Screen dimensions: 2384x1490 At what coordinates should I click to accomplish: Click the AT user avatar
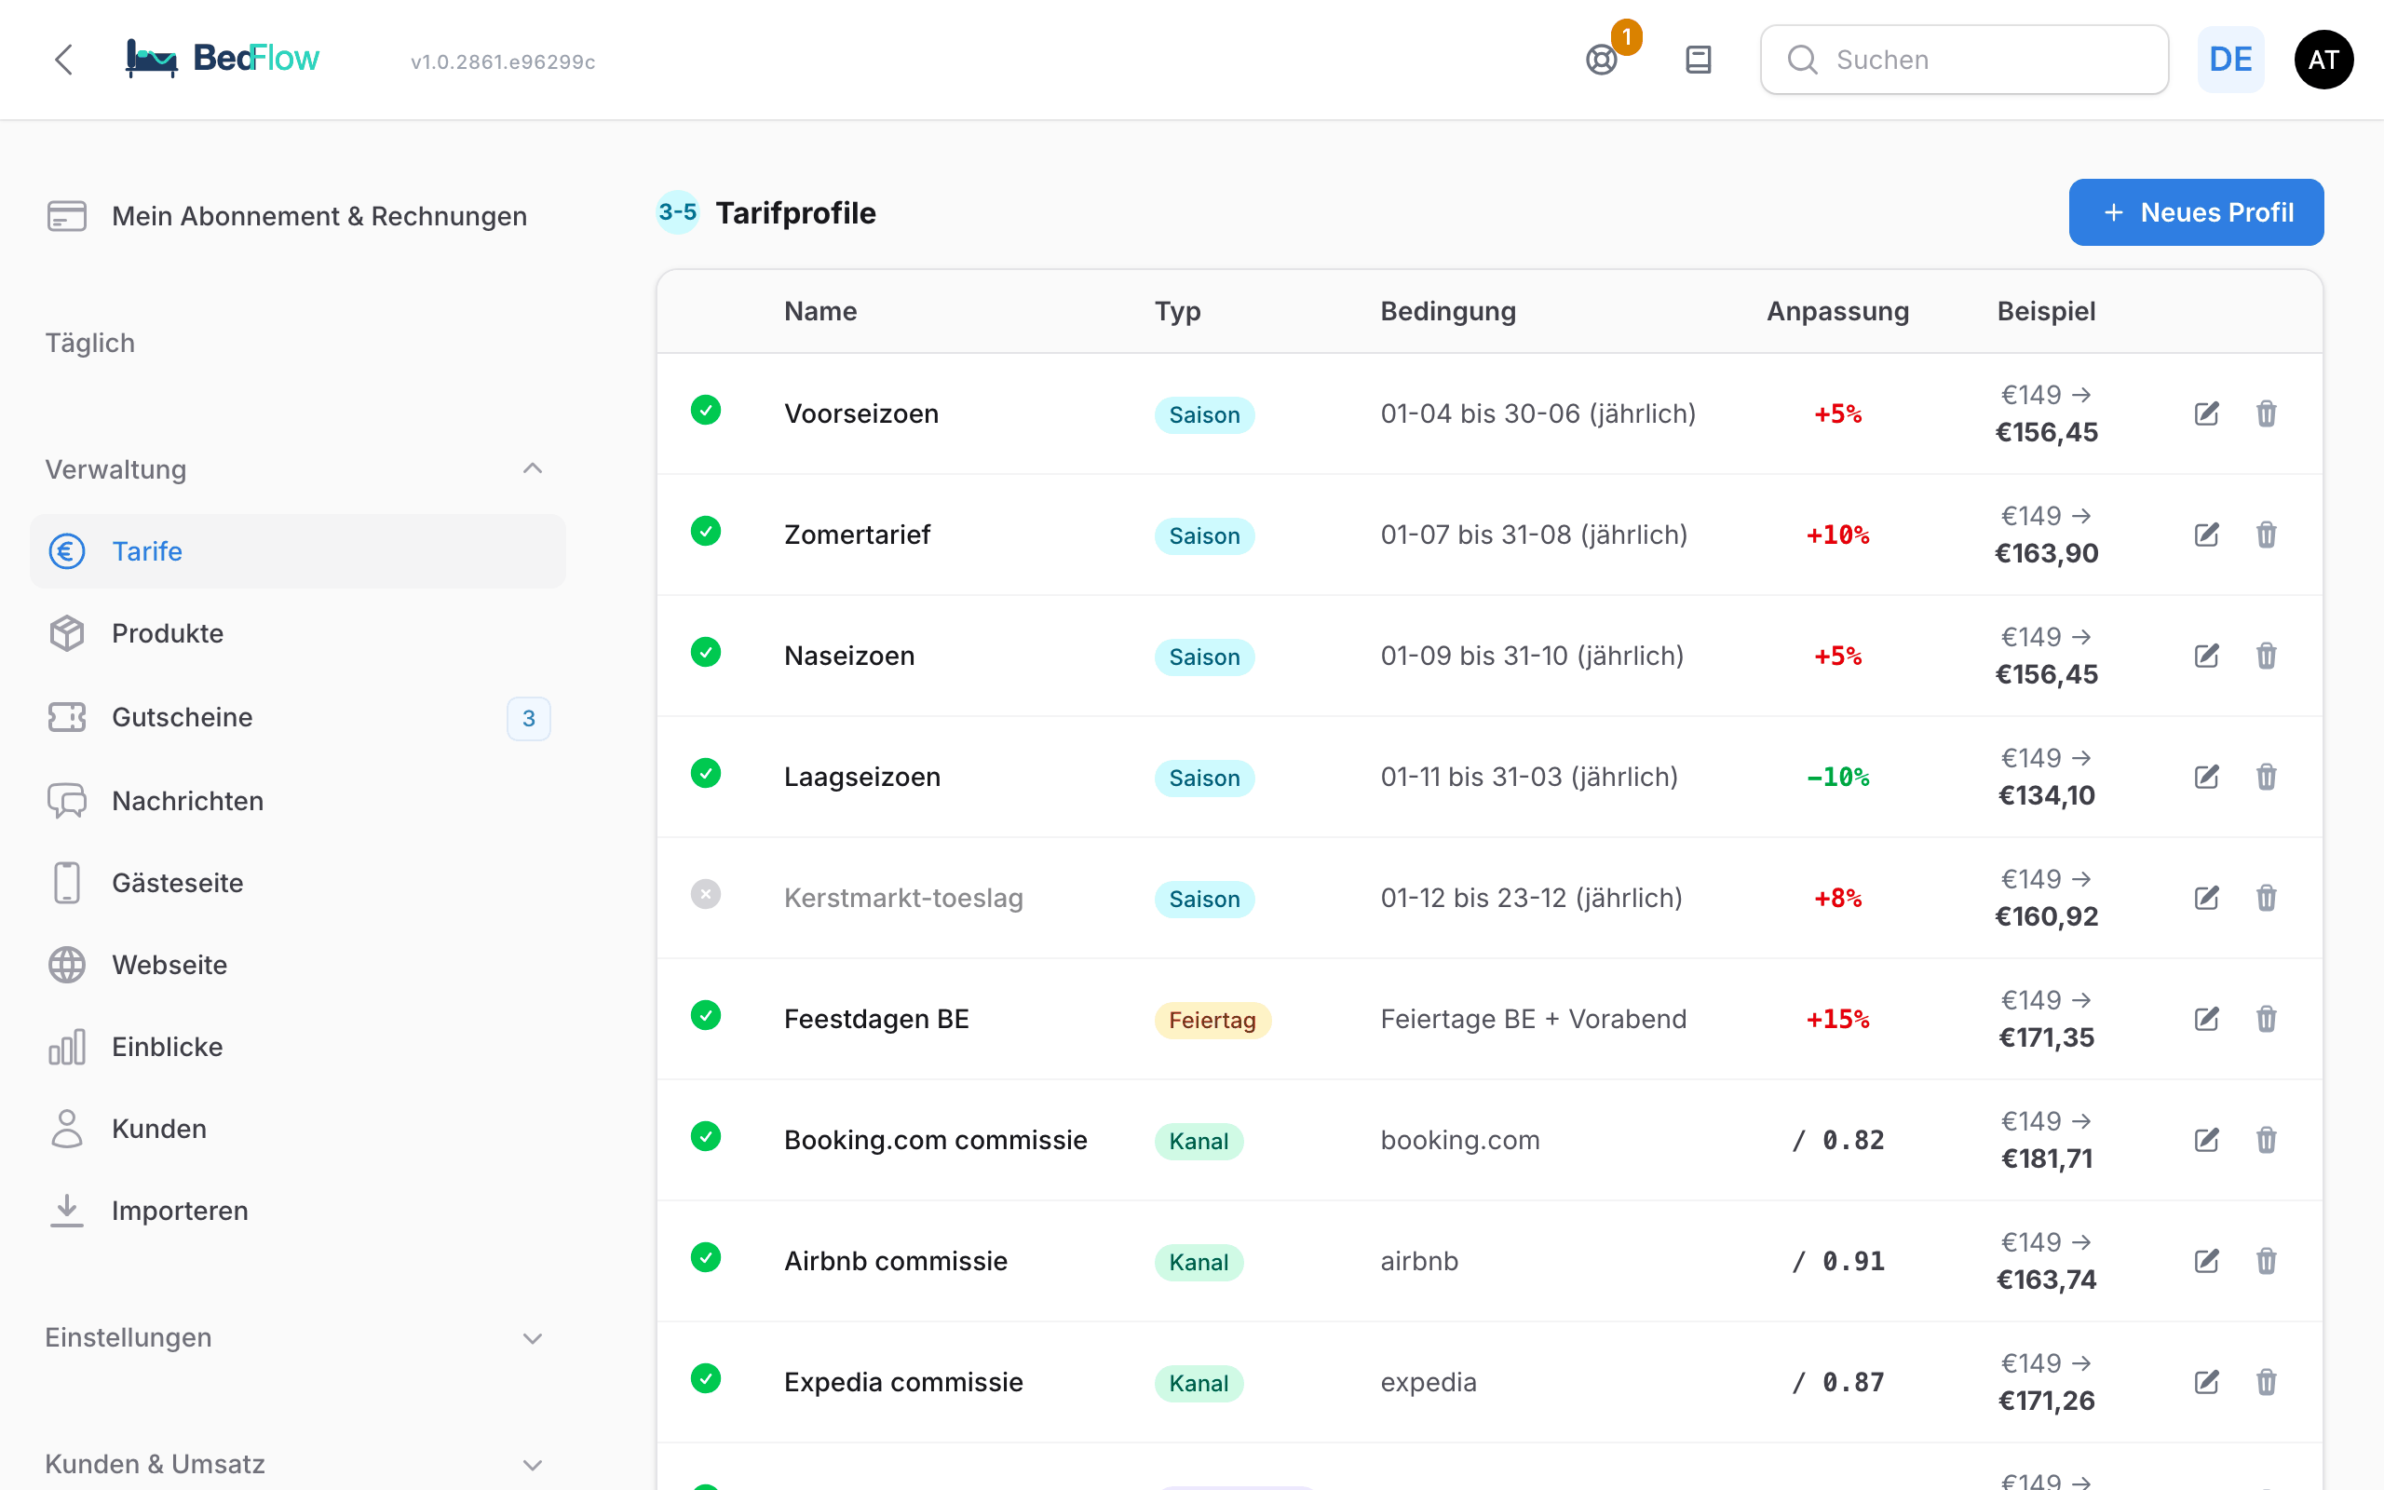(x=2323, y=61)
